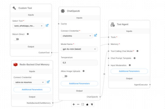Expand the Model Name gpt-4o-mini dropdown

pyautogui.click(x=79, y=49)
